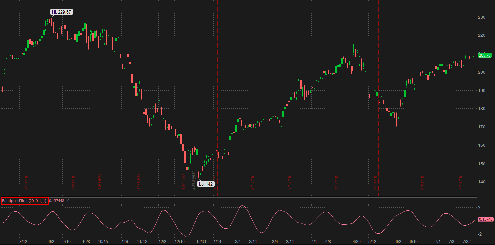Select the 7/19/19 expiration date marker

pos(461,182)
